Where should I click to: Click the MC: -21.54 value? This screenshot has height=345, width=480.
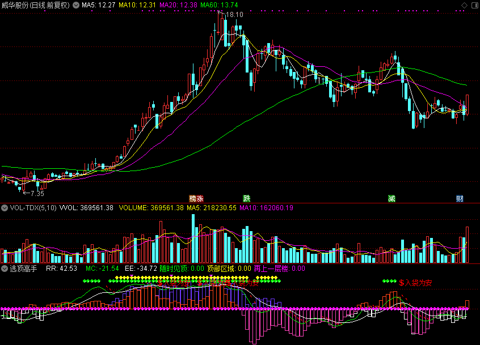tap(102, 269)
